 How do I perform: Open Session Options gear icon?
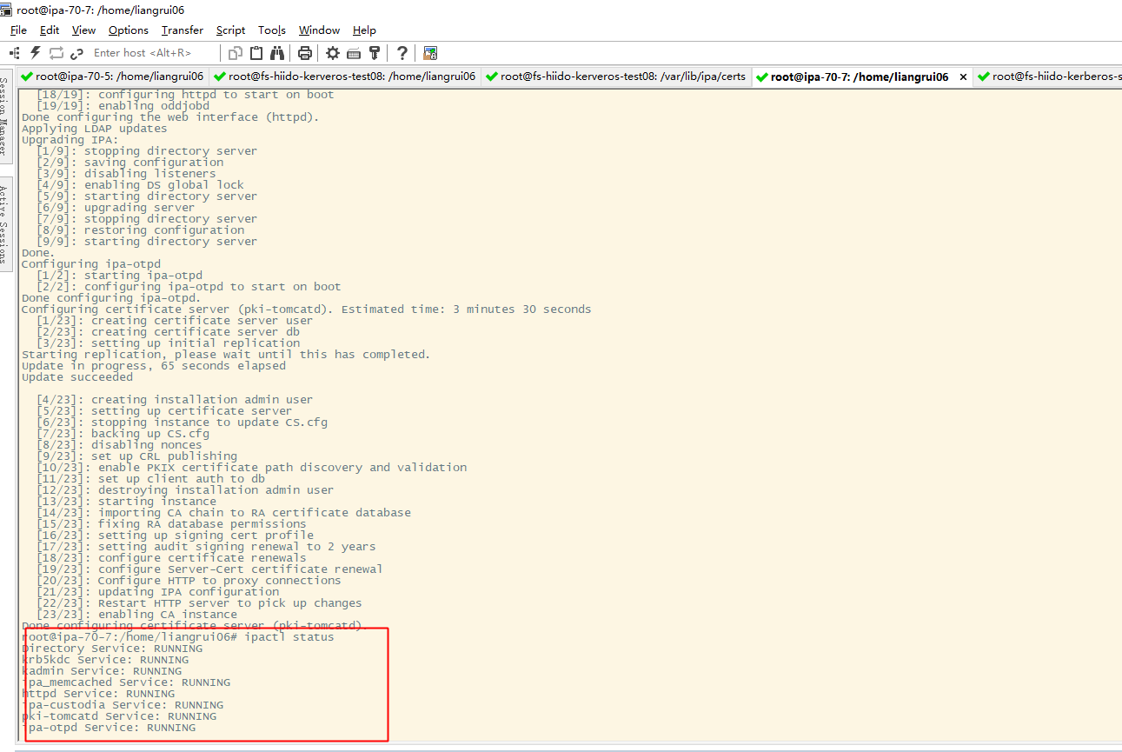point(333,53)
